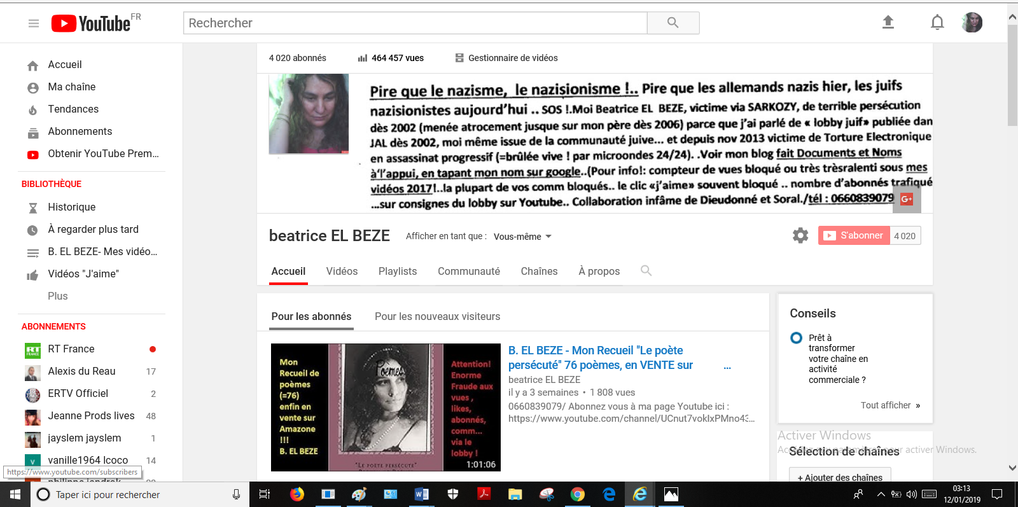Switch to the Accueil channel tab
The image size is (1018, 507).
tap(289, 272)
